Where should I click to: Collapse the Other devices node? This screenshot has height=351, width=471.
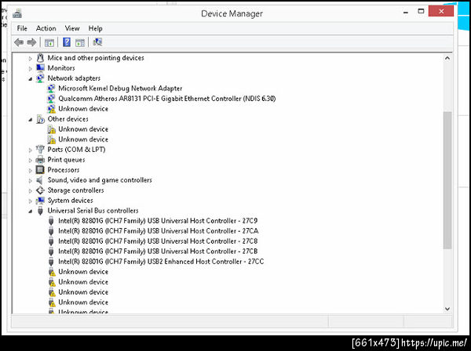(x=31, y=120)
